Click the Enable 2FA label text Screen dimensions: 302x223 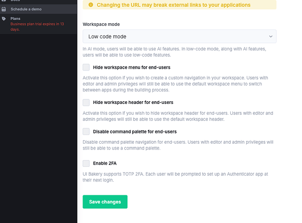click(x=105, y=163)
